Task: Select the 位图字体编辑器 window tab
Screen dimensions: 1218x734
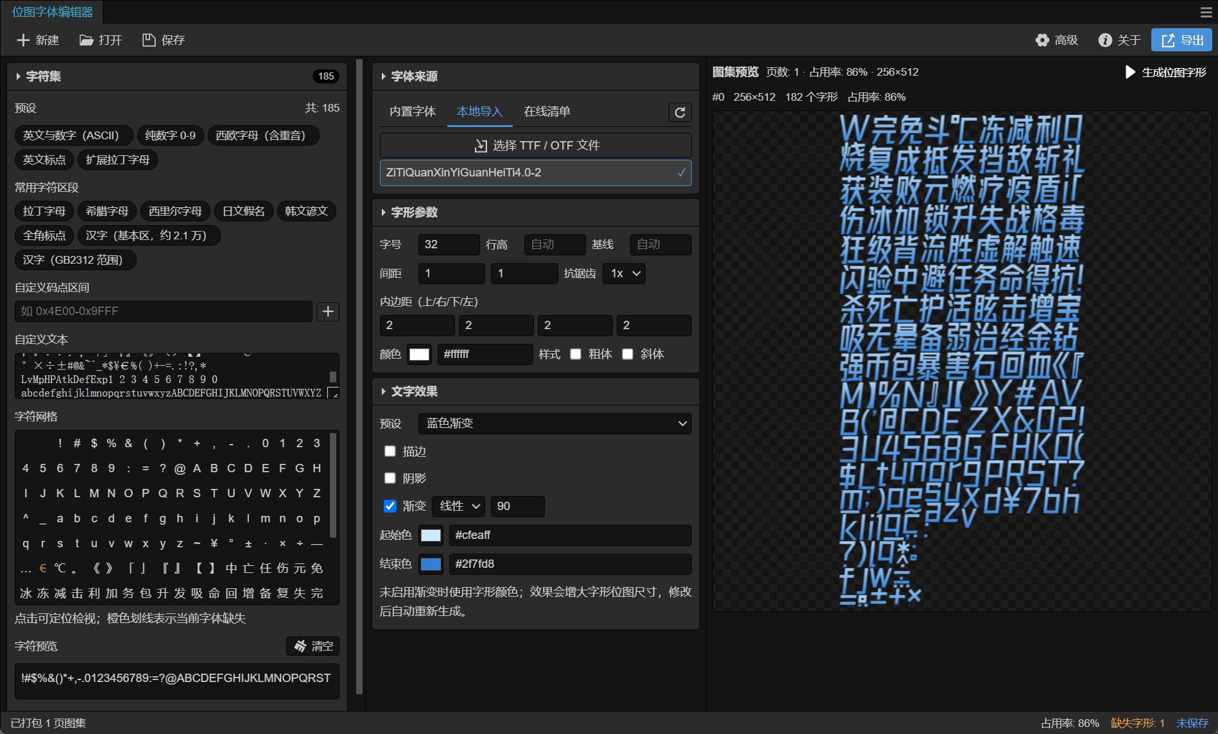Action: click(53, 12)
